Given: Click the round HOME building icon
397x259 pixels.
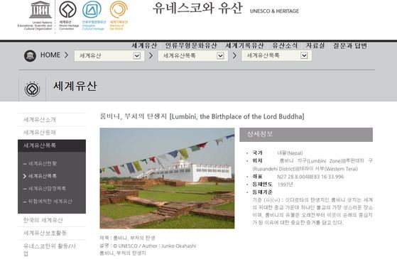Looking at the screenshot, I should [x=30, y=55].
